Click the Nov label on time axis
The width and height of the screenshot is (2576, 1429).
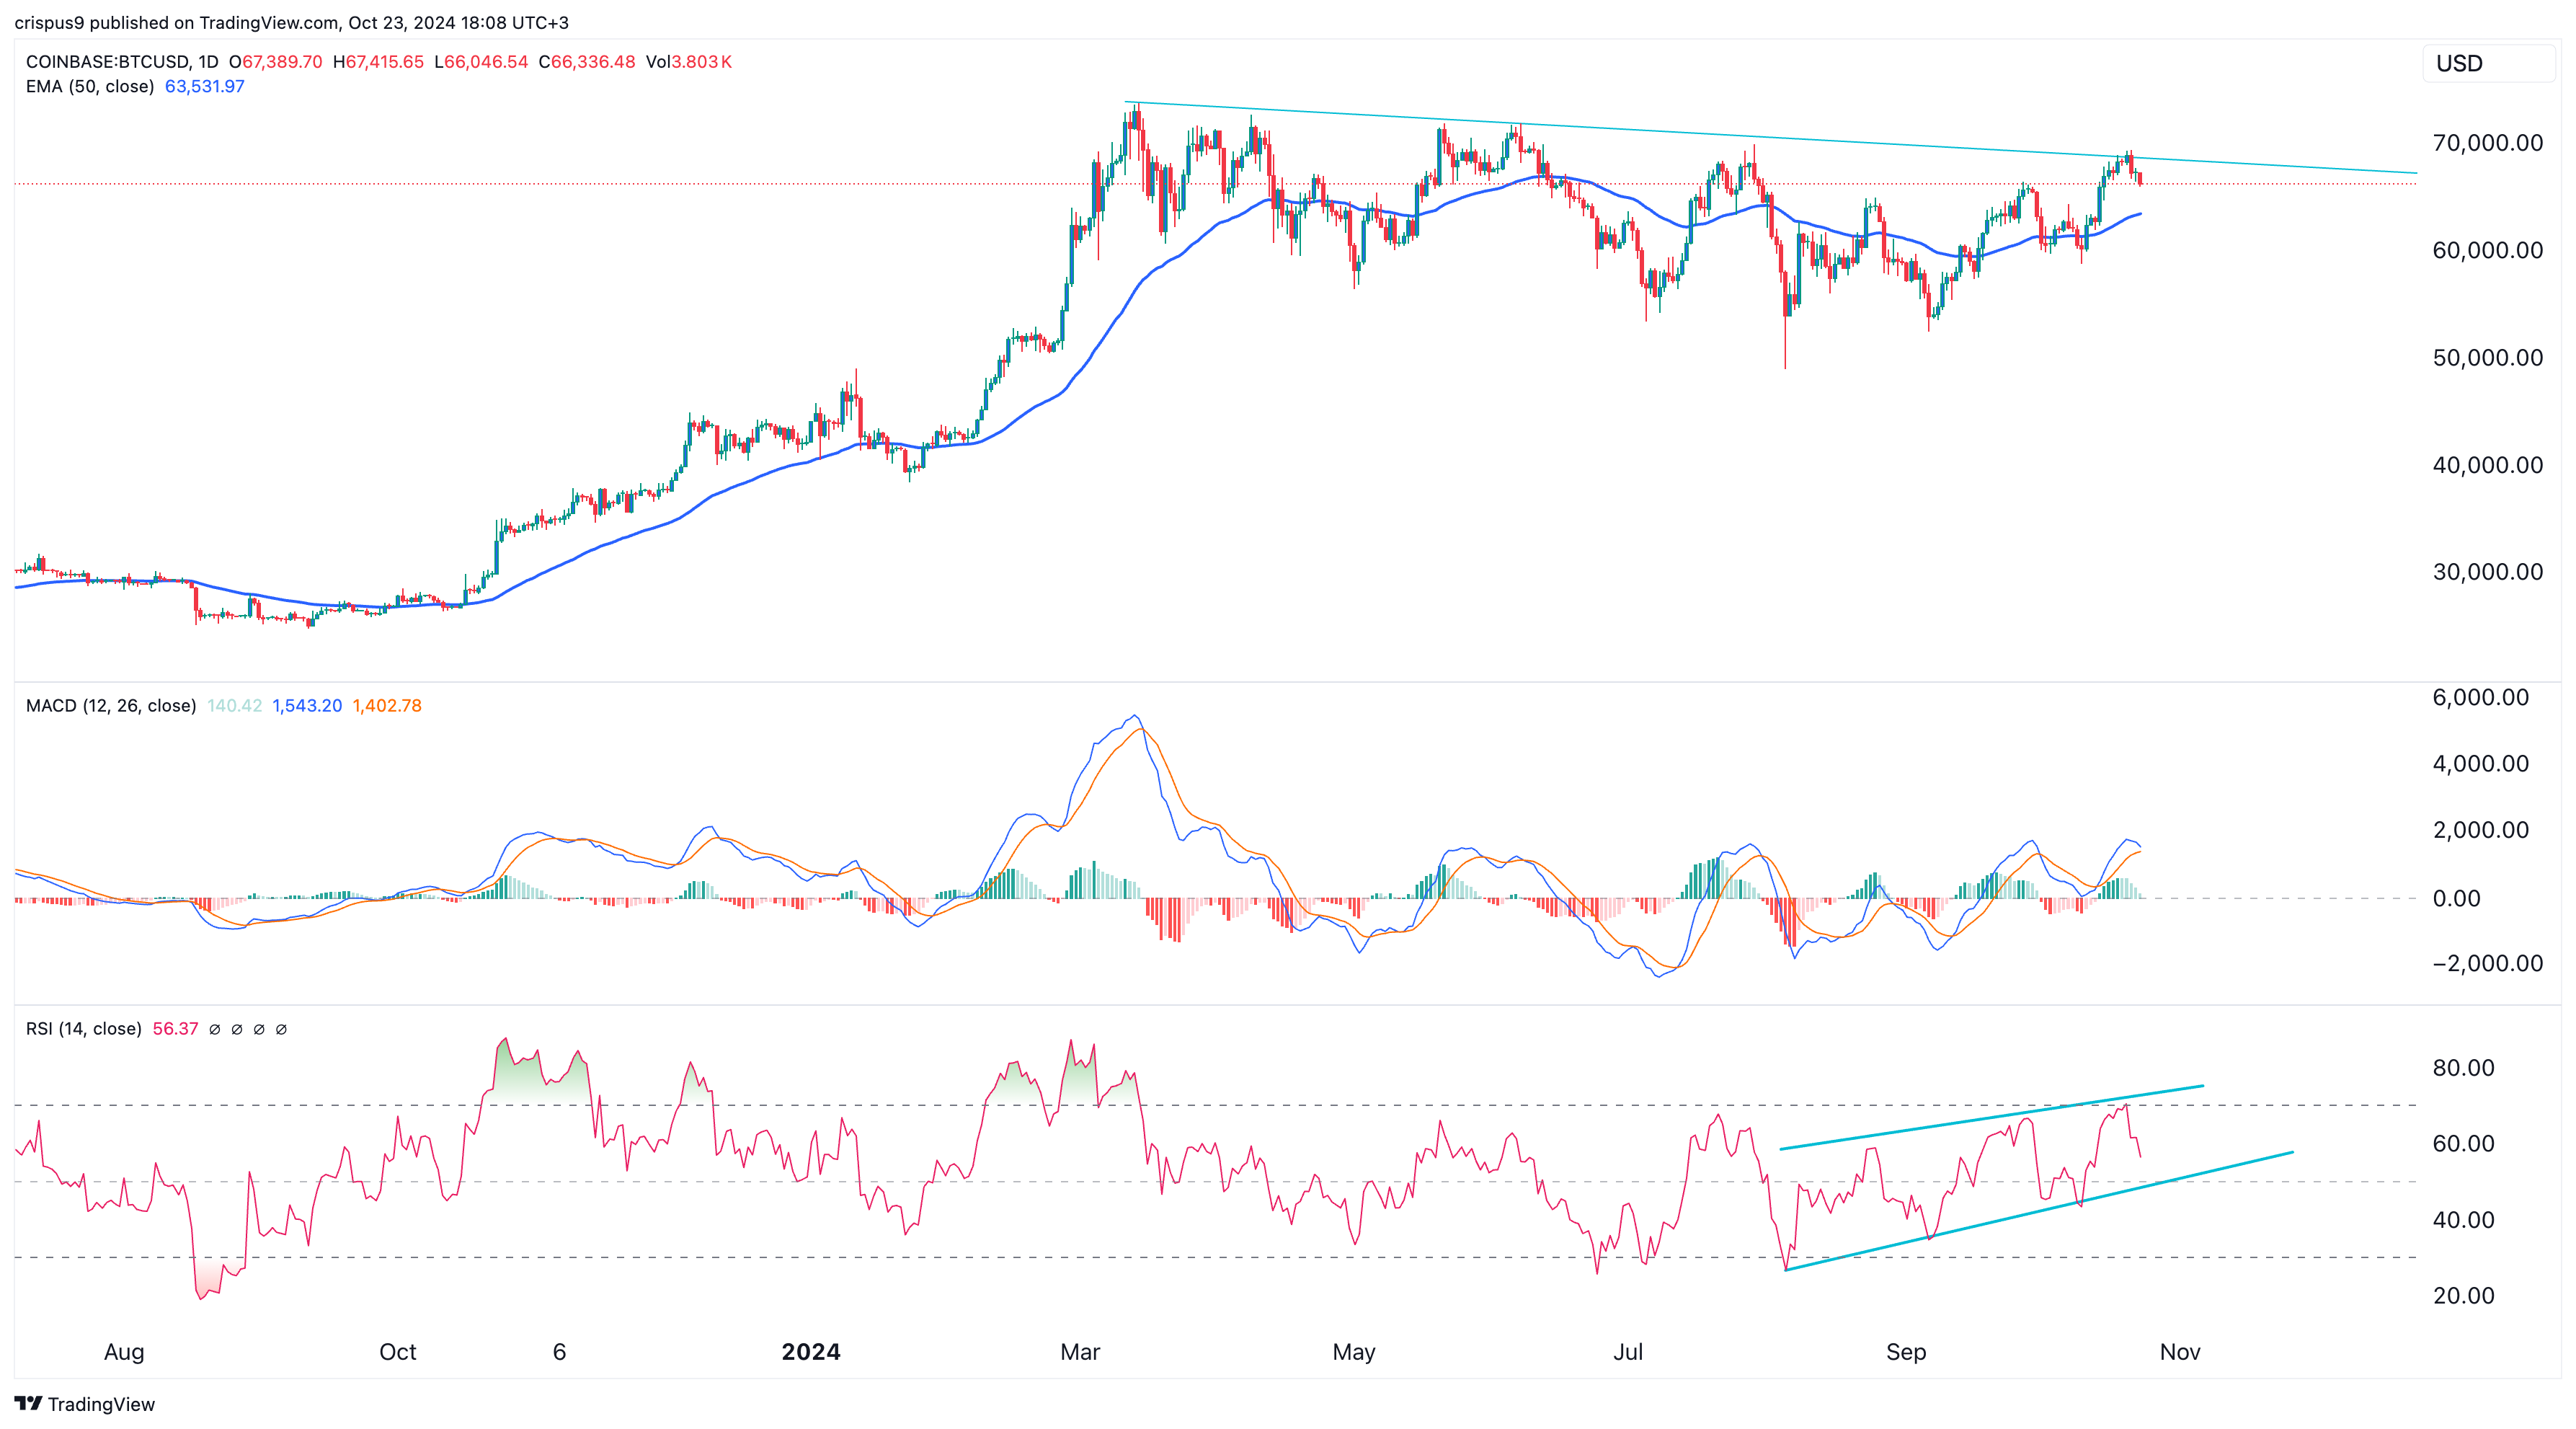[x=2180, y=1353]
